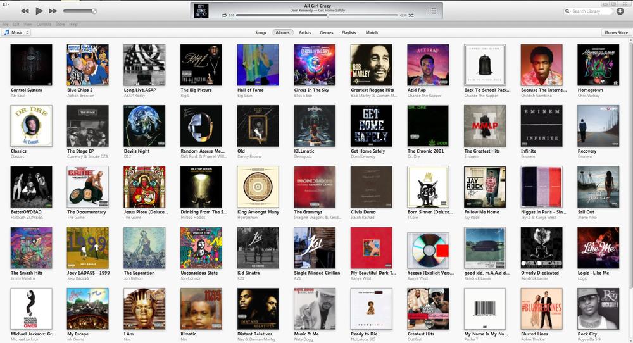Toggle the repeat icon
The width and height of the screenshot is (633, 343).
[x=224, y=15]
